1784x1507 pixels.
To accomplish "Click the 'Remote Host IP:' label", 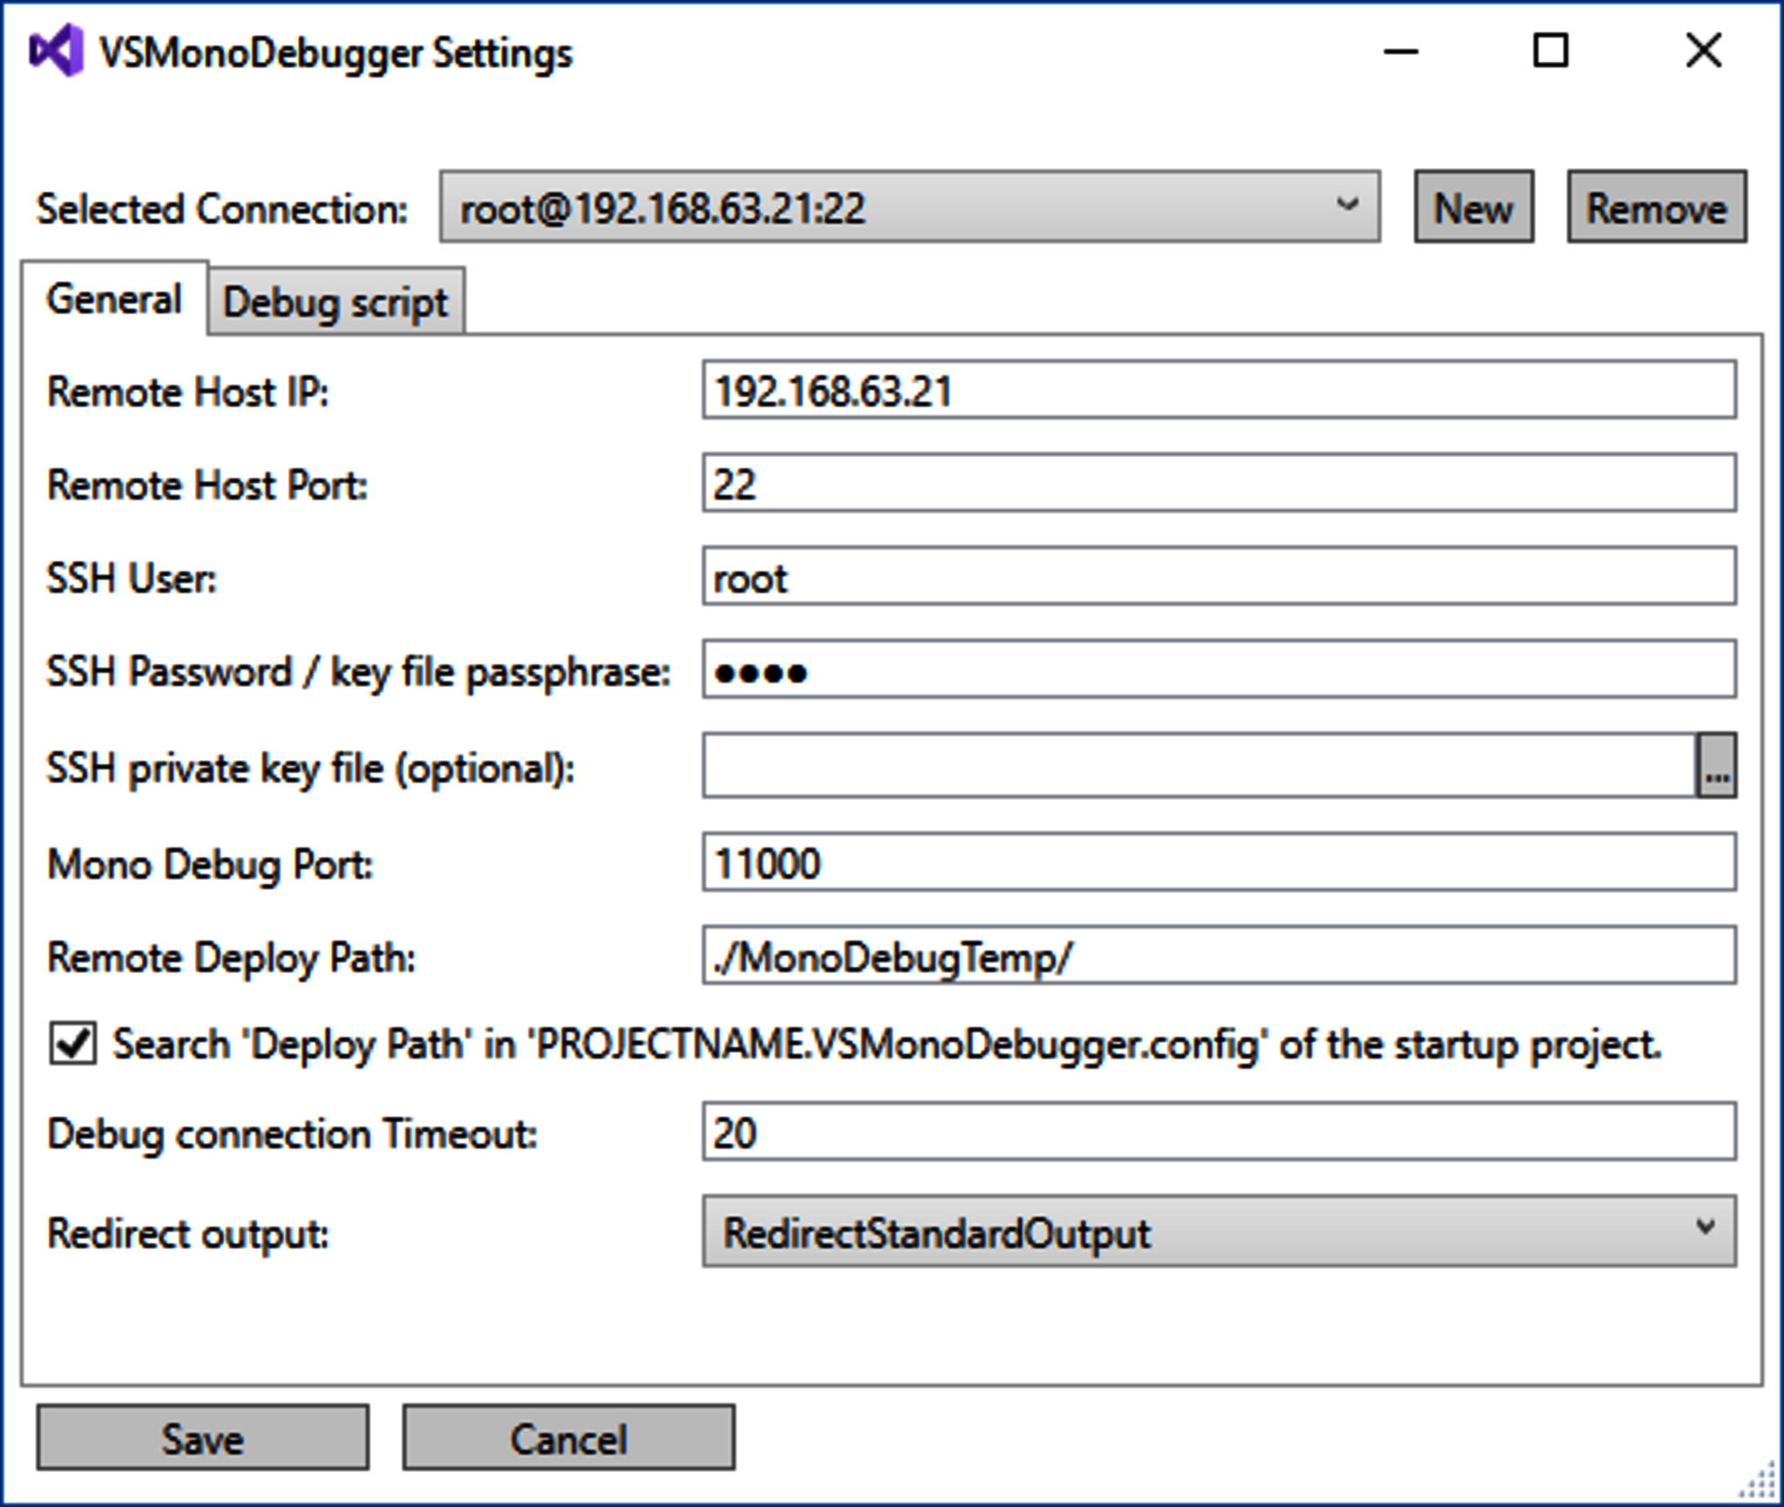I will pos(188,392).
